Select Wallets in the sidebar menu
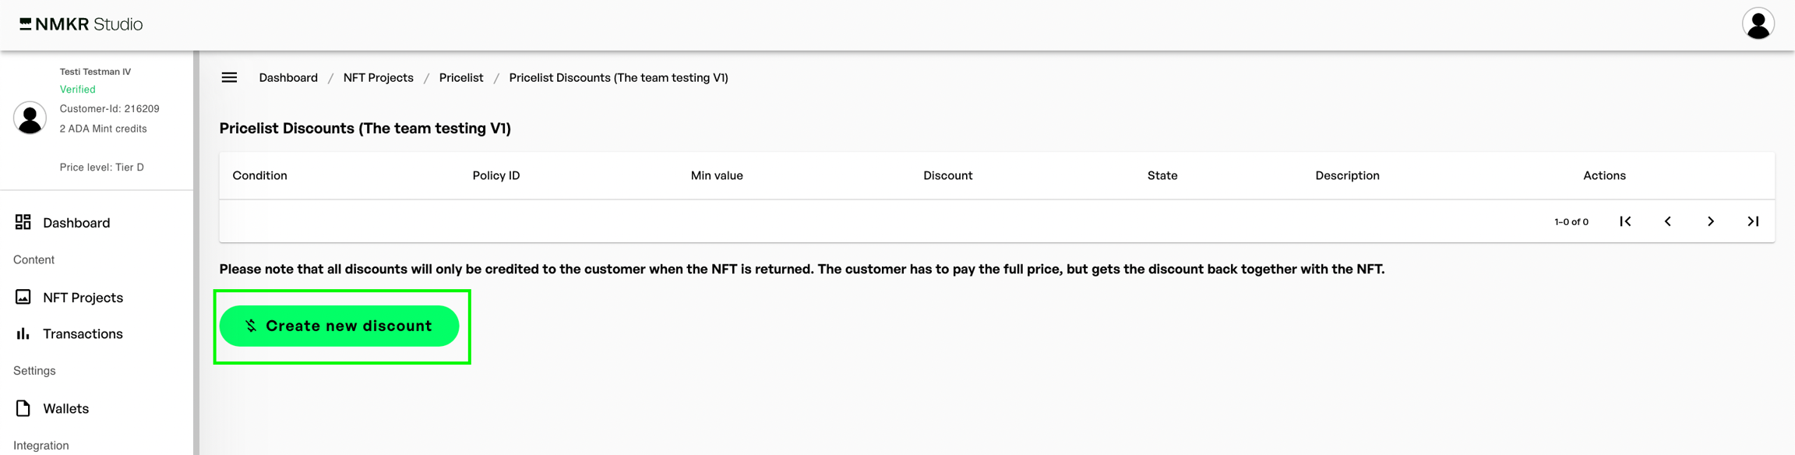The width and height of the screenshot is (1795, 455). 66,408
